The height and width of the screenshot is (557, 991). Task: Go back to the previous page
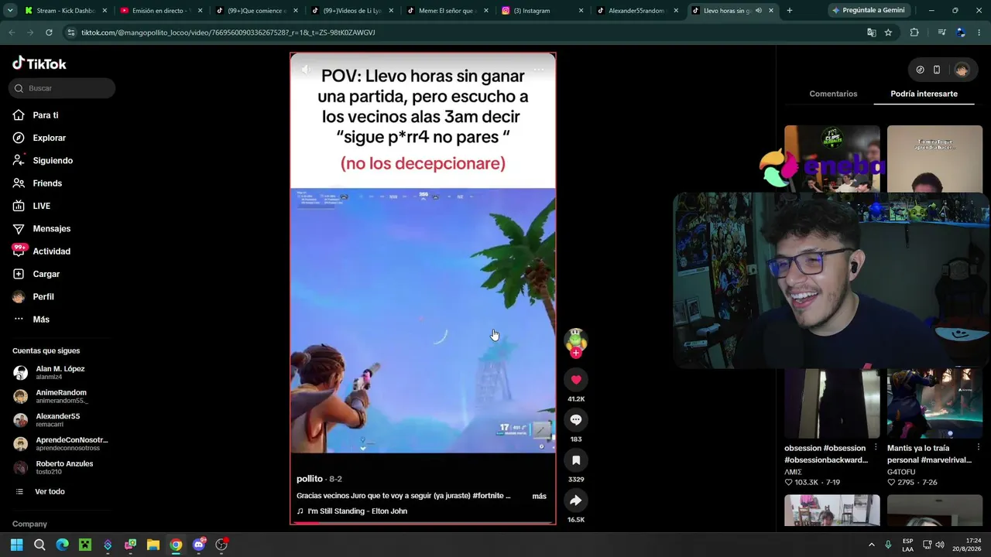(x=12, y=32)
